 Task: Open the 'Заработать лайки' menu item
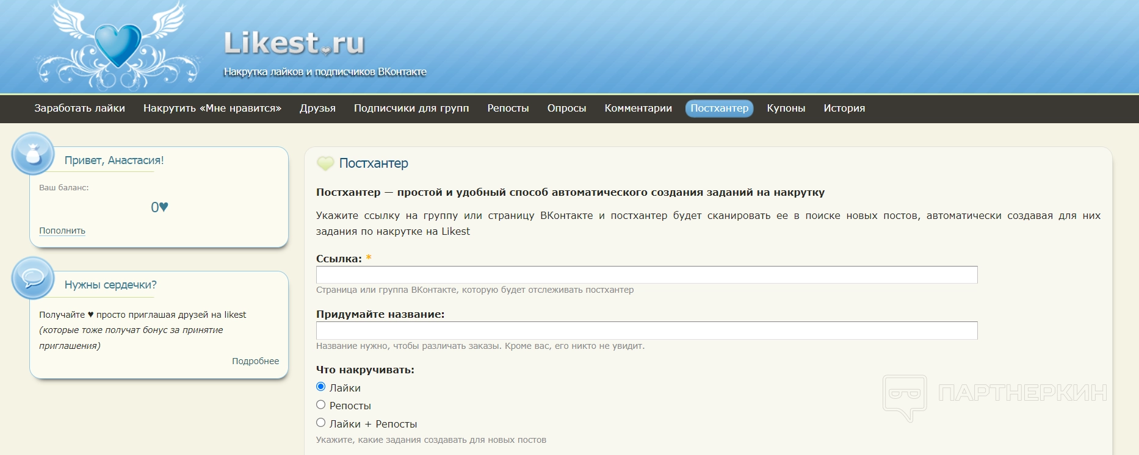point(79,108)
